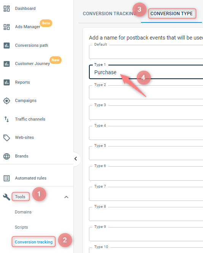
Task: Click the Customer Journey chart icon
Action: click(6, 64)
